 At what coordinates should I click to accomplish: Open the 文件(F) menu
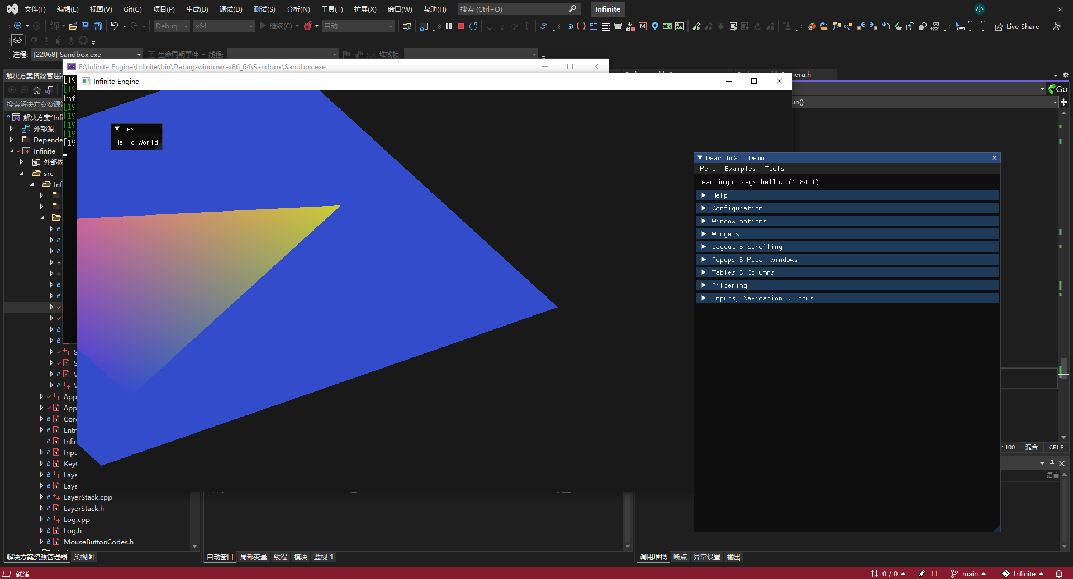tap(35, 9)
